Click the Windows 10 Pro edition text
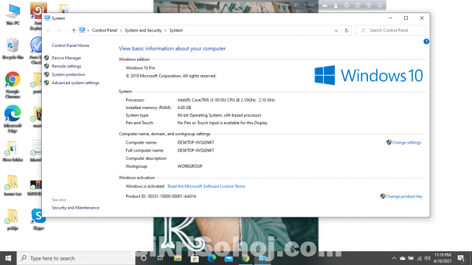 [141, 68]
